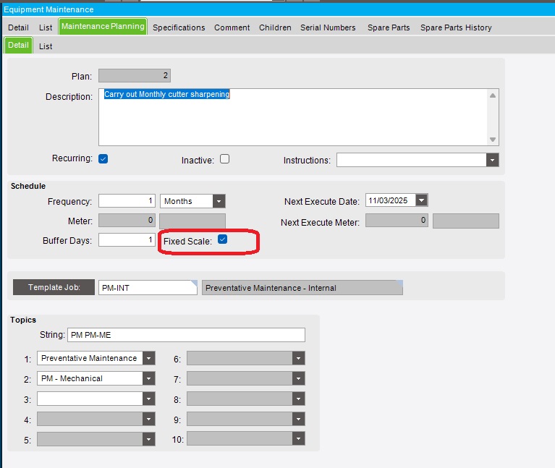555x468 pixels.
Task: Open the Comment tab
Action: 232,27
